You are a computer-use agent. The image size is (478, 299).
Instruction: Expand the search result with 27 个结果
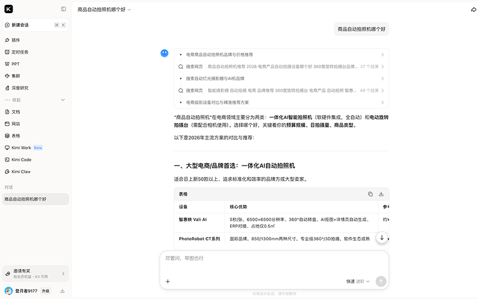pyautogui.click(x=281, y=66)
